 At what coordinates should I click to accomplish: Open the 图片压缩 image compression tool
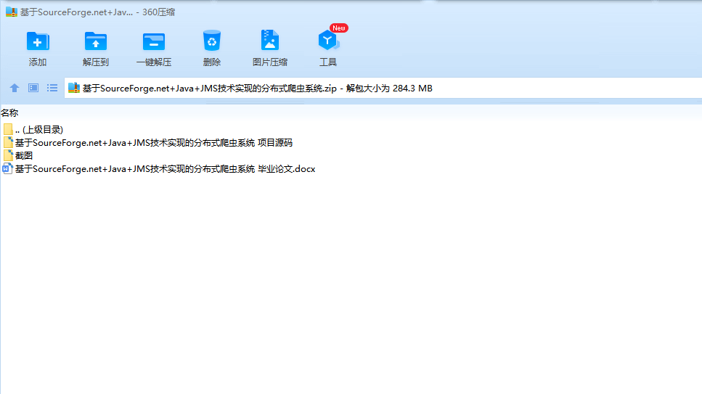[269, 49]
